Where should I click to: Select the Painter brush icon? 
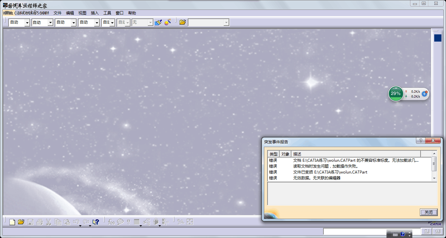158,22
